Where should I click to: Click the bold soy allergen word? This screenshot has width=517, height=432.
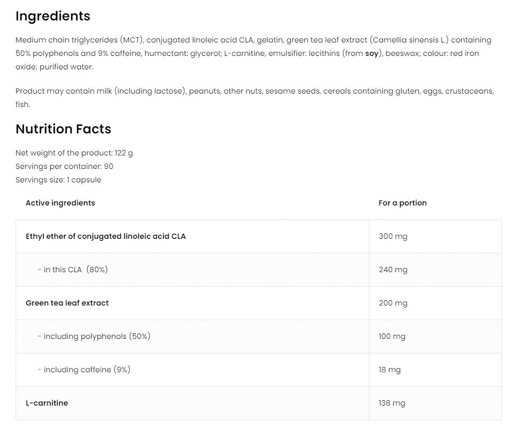point(372,53)
